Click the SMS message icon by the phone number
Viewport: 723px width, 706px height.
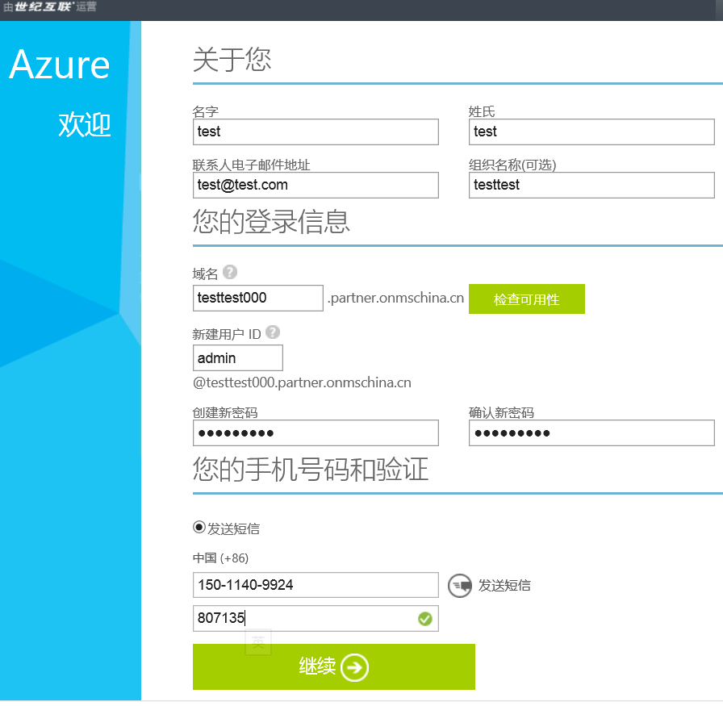click(459, 585)
